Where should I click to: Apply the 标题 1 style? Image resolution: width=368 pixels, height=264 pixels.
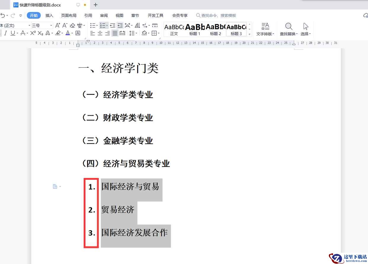[195, 29]
